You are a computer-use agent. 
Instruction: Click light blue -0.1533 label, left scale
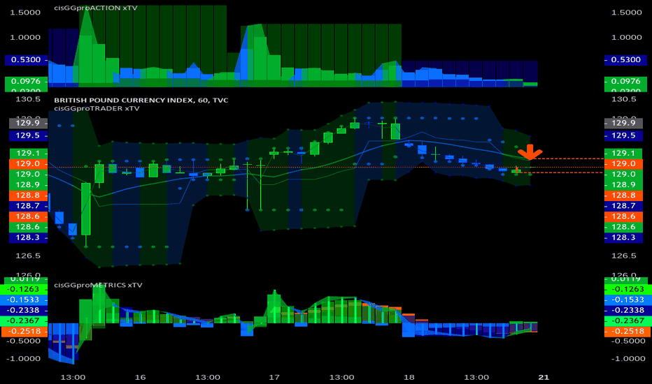coord(24,300)
